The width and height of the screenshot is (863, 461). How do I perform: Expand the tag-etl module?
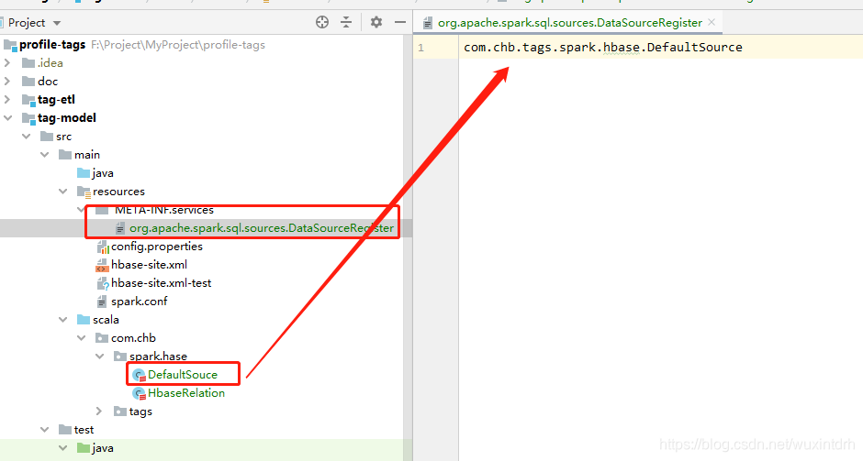coord(7,100)
